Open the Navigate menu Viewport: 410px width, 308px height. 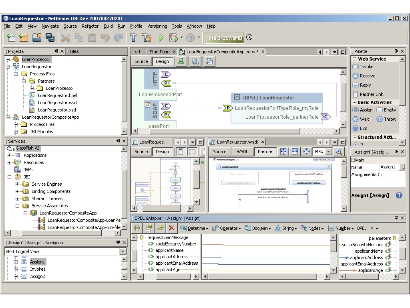click(50, 26)
